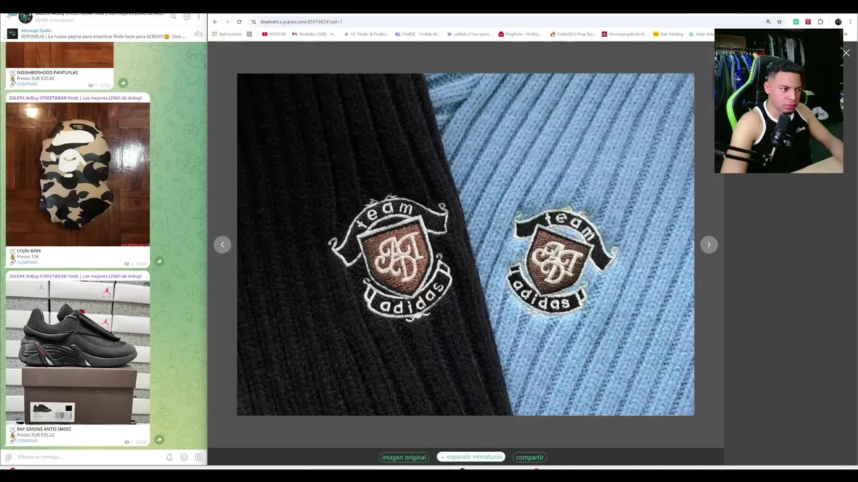Click the camera icon in Telegram message bar

tap(198, 457)
